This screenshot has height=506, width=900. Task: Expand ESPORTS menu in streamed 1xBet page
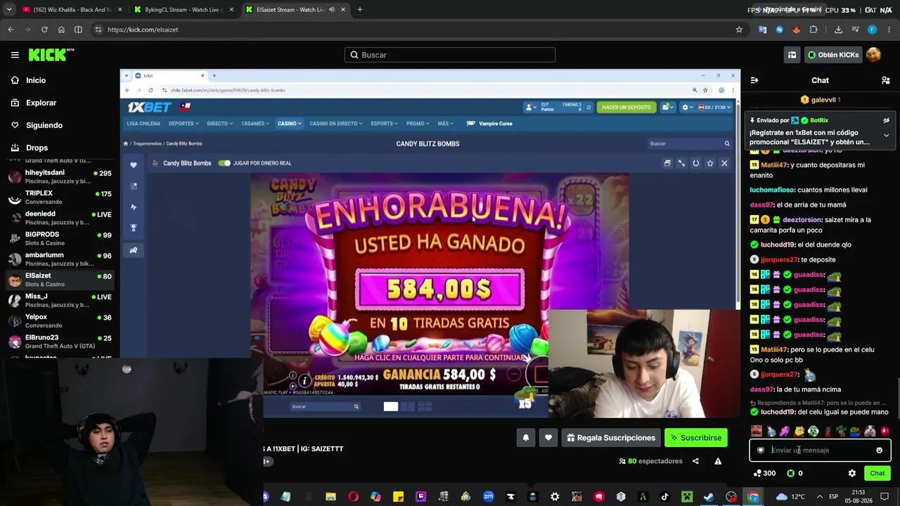(384, 124)
